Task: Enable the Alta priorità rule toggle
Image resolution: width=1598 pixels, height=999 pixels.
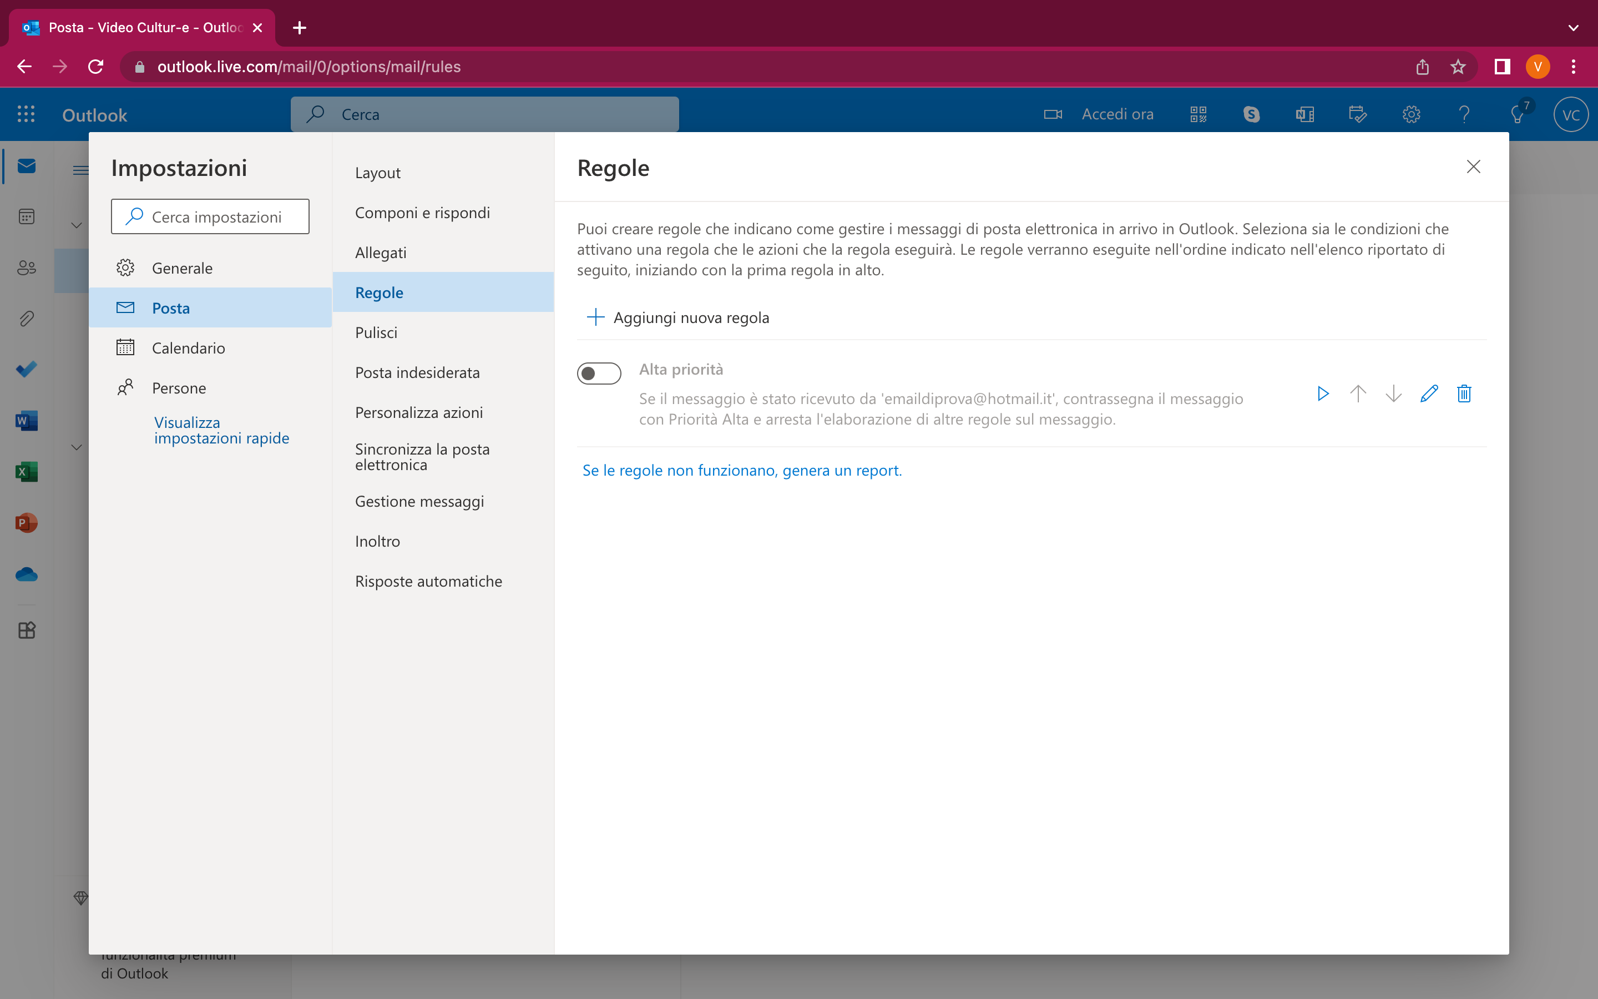Action: pyautogui.click(x=599, y=374)
